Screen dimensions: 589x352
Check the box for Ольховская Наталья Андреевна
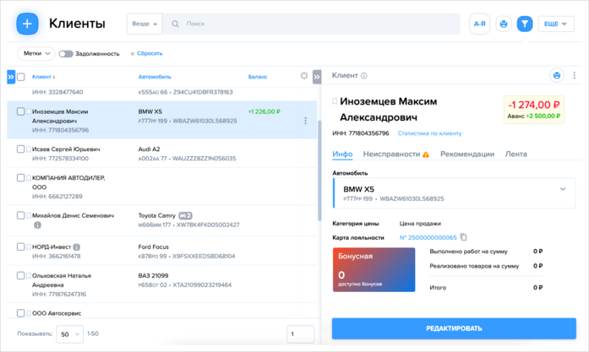[20, 275]
